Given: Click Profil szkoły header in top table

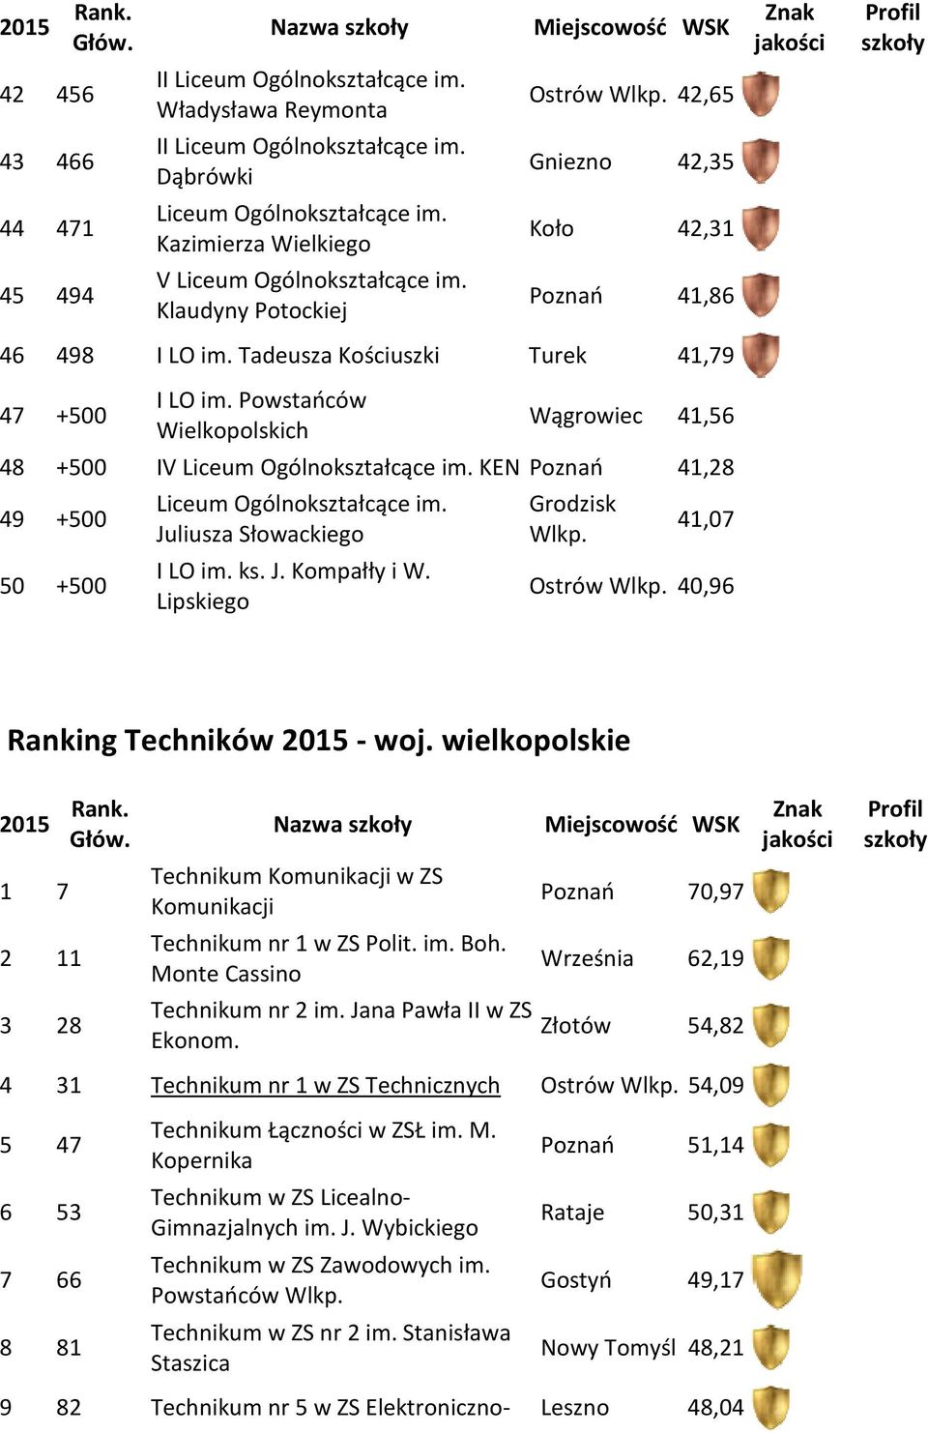Looking at the screenshot, I should pyautogui.click(x=892, y=27).
